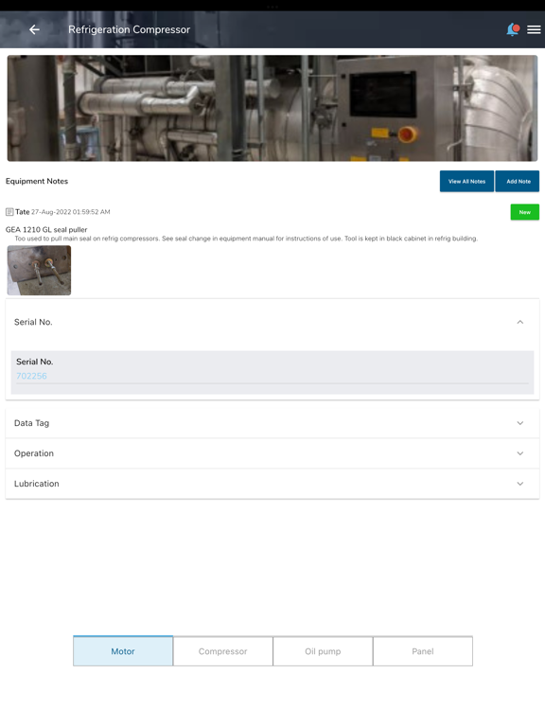Viewport: 545px width, 727px height.
Task: Collapse the Serial No. section
Action: (272, 322)
